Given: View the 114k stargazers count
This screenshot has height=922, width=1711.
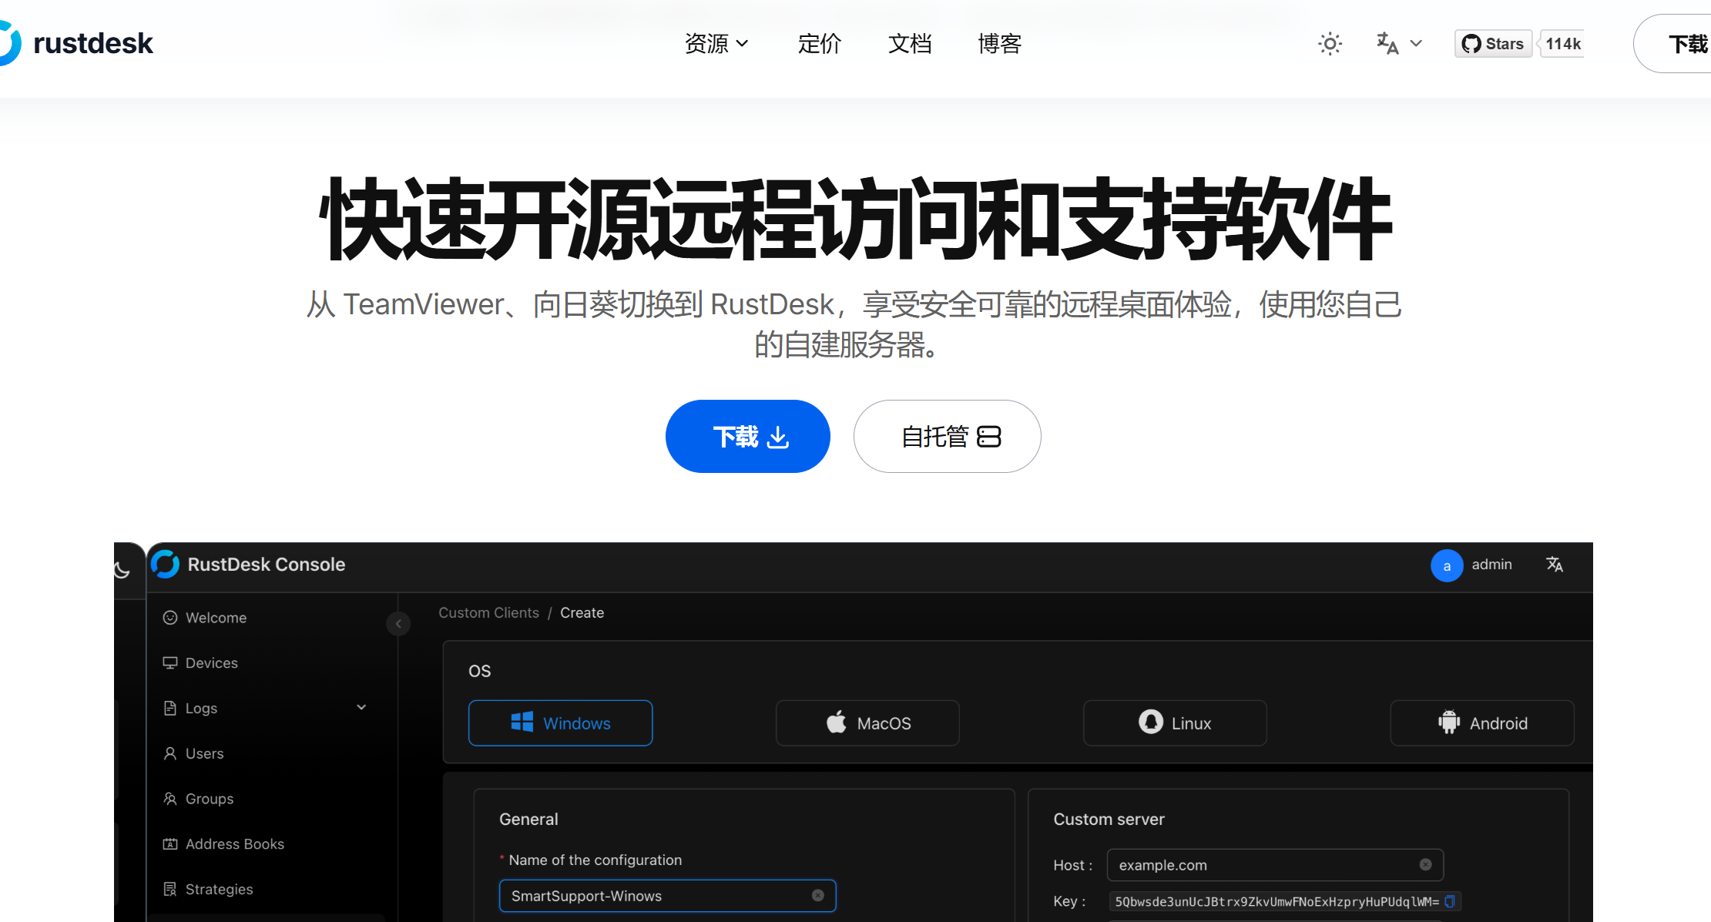Looking at the screenshot, I should coord(1562,44).
